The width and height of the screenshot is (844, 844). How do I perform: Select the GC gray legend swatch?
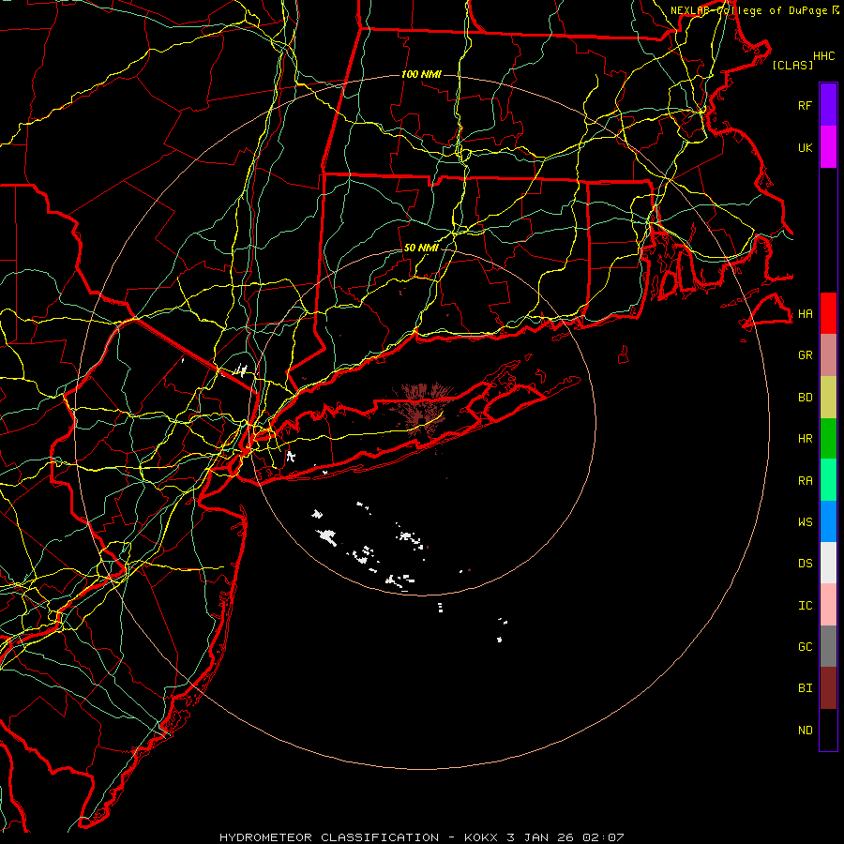(828, 646)
